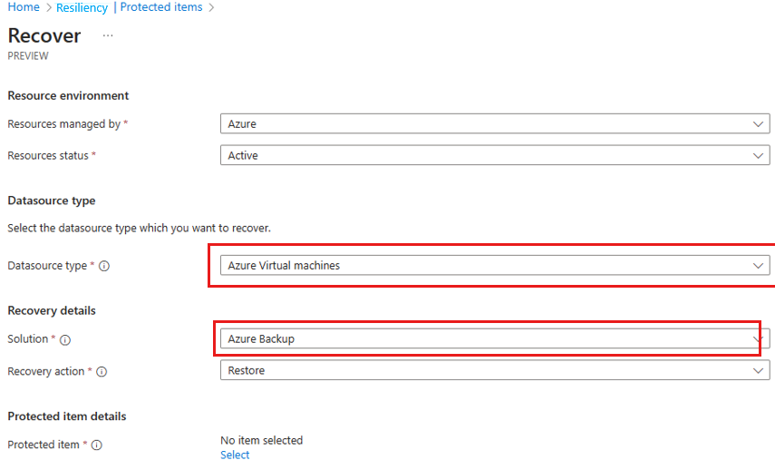Show the Solution info tooltip icon

pyautogui.click(x=65, y=340)
